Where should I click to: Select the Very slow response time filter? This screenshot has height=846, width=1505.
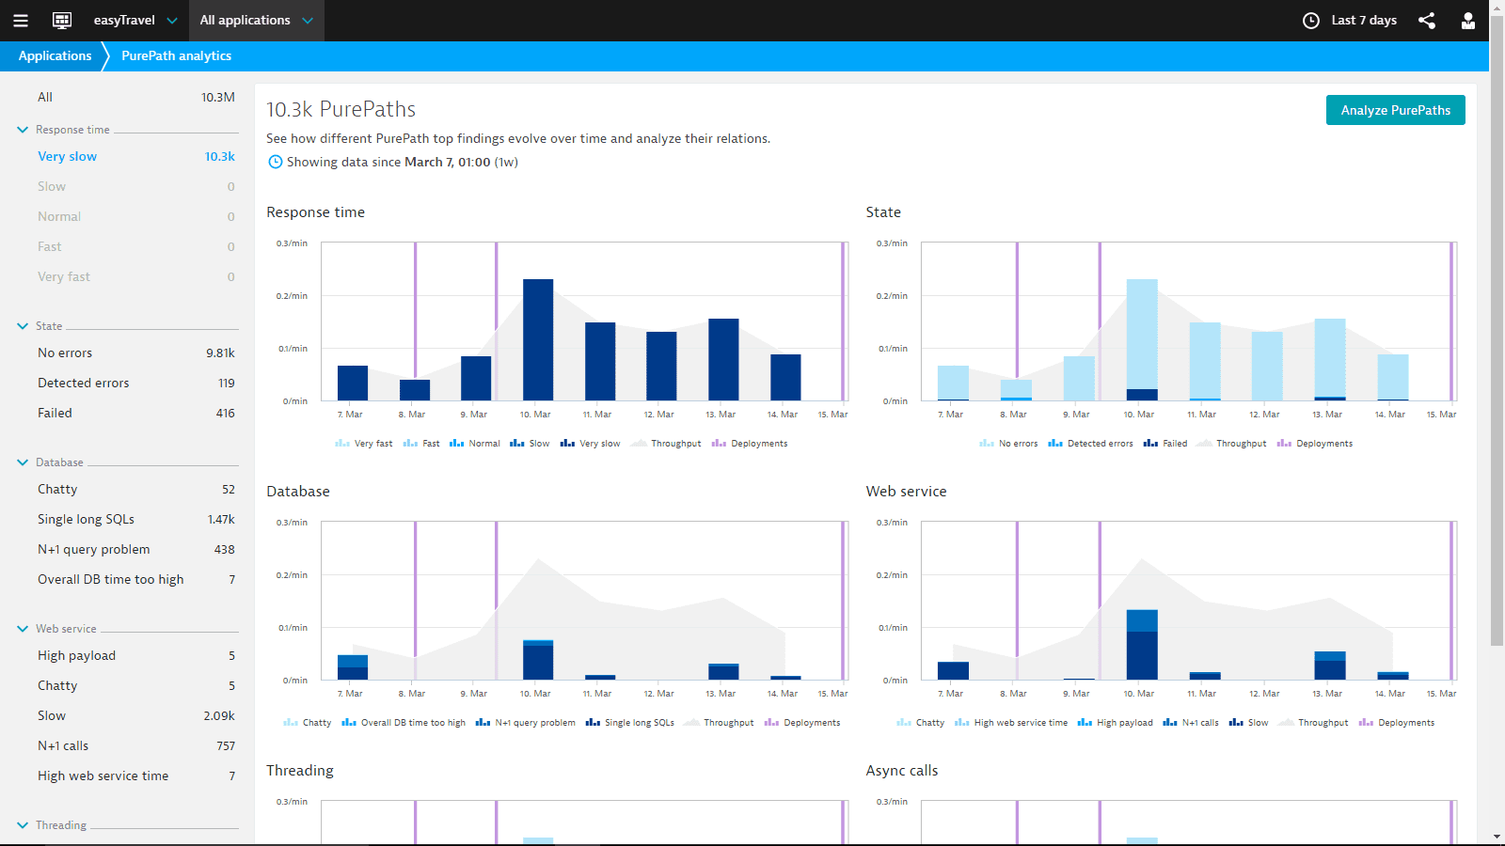[x=135, y=157]
